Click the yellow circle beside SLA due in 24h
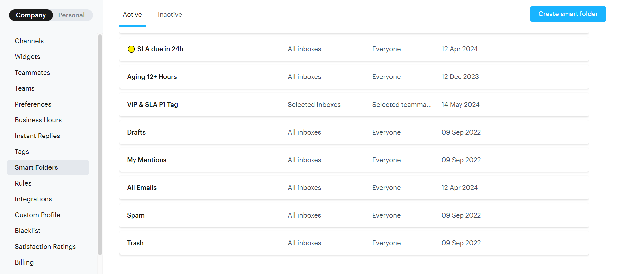The image size is (624, 274). [x=131, y=49]
